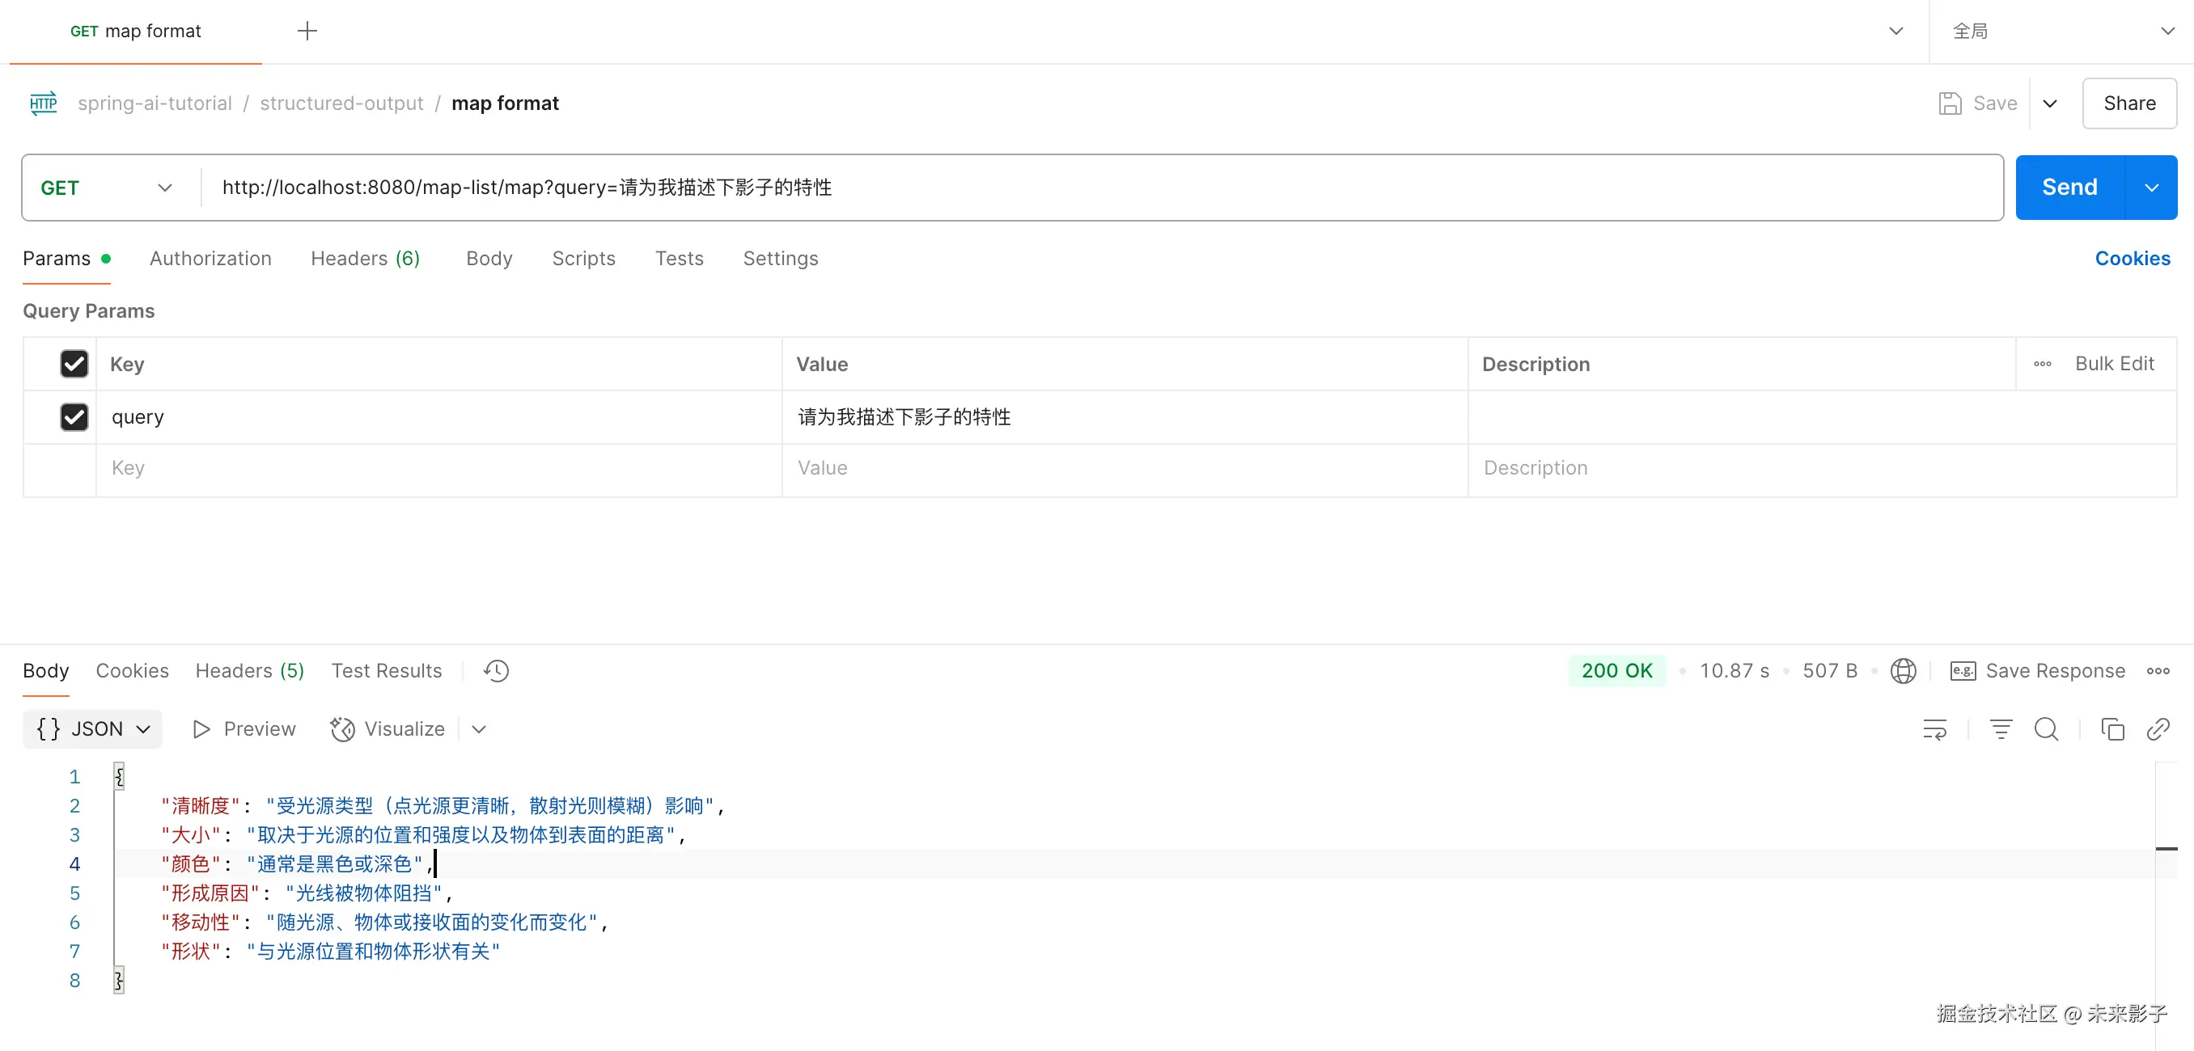The height and width of the screenshot is (1051, 2194).
Task: Open the request Headers (6) tab
Action: [365, 259]
